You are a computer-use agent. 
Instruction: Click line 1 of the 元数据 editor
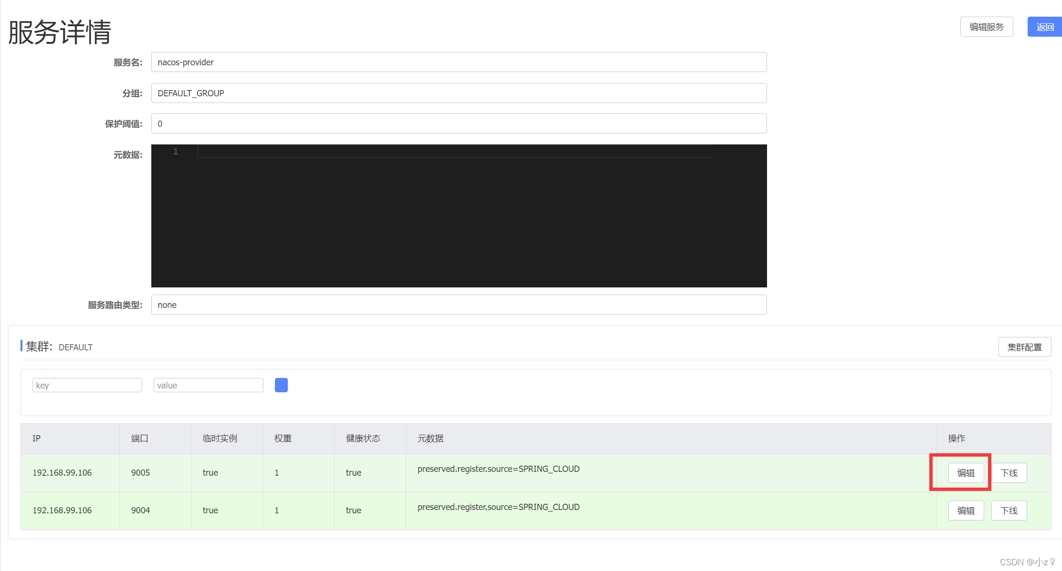pyautogui.click(x=453, y=151)
